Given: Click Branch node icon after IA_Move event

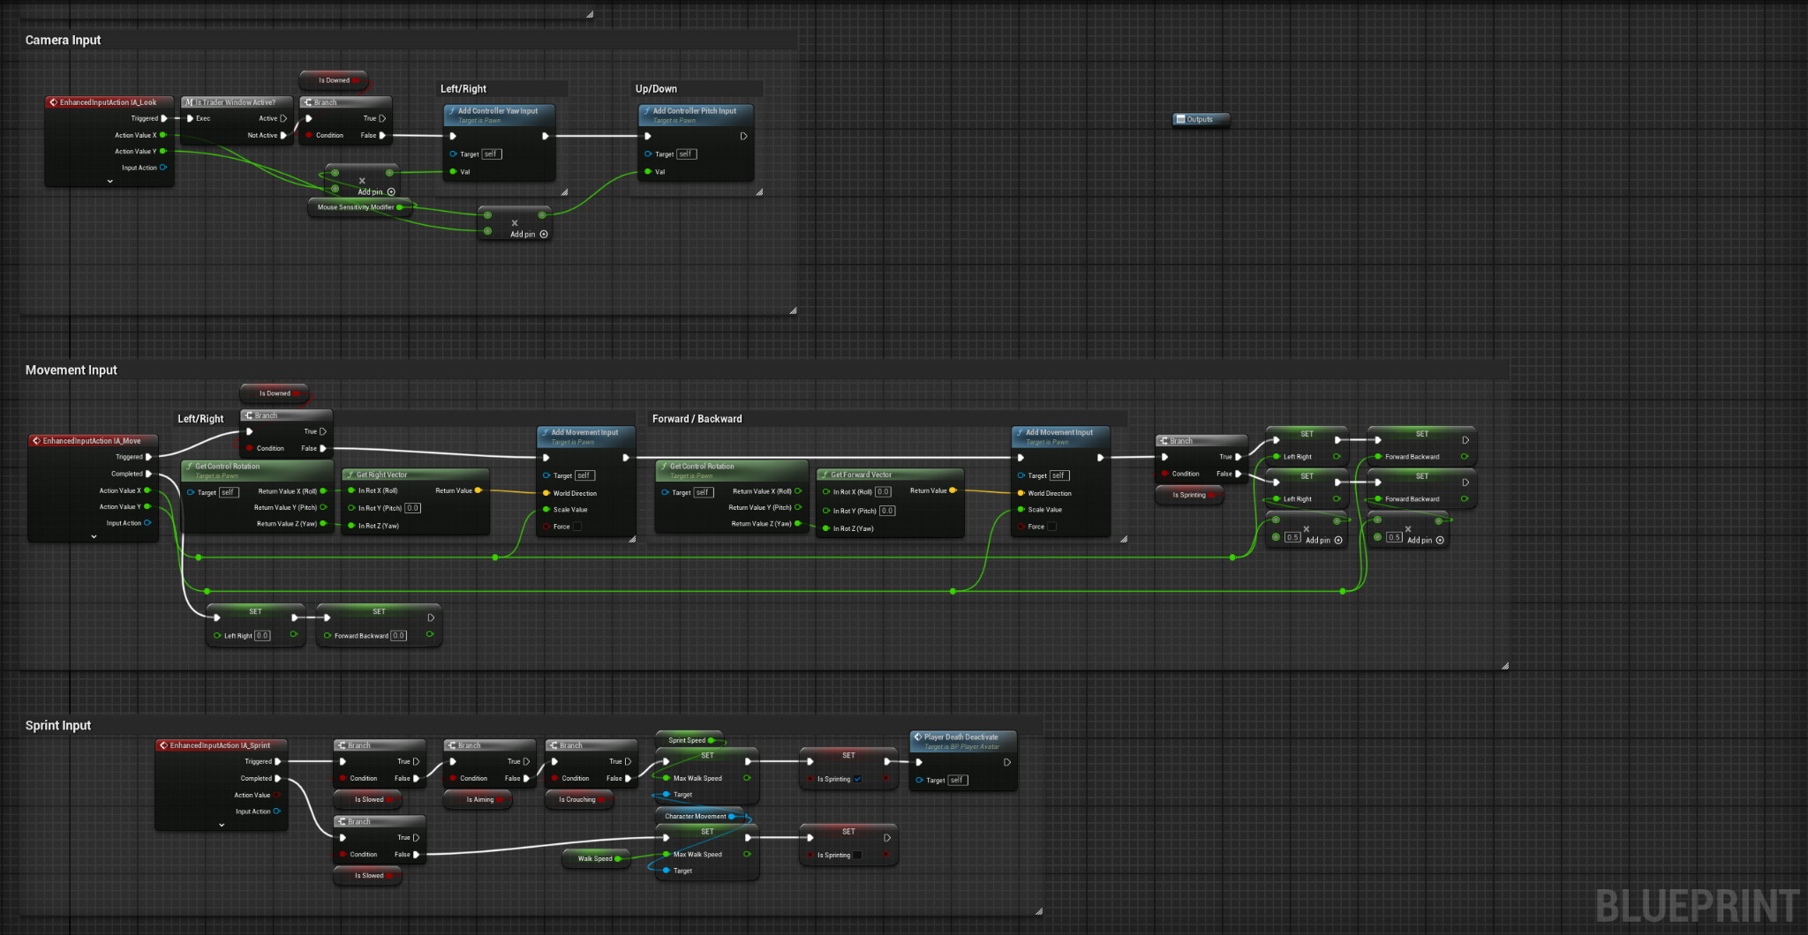Looking at the screenshot, I should 249,415.
